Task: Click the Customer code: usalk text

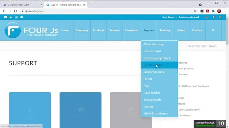Action: click(189, 17)
